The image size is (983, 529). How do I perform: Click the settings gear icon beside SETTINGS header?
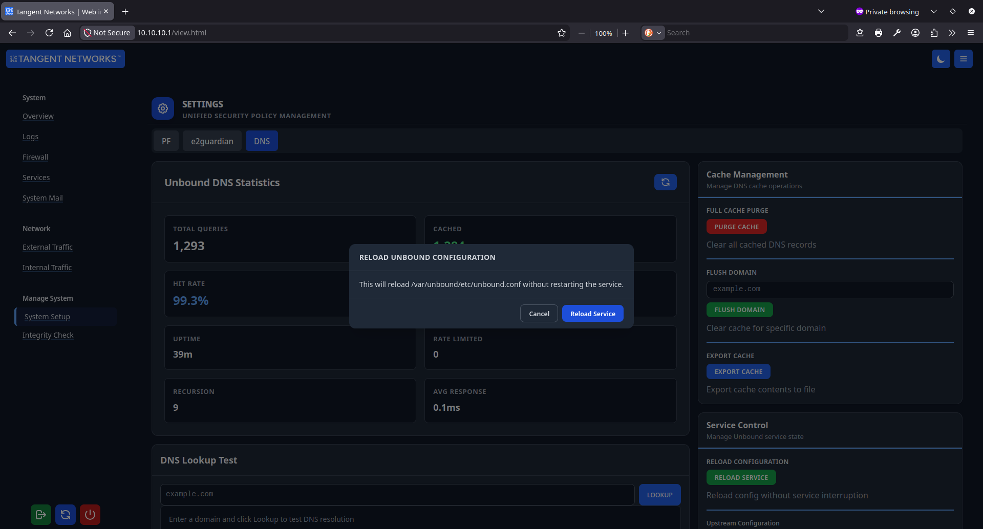coord(162,108)
